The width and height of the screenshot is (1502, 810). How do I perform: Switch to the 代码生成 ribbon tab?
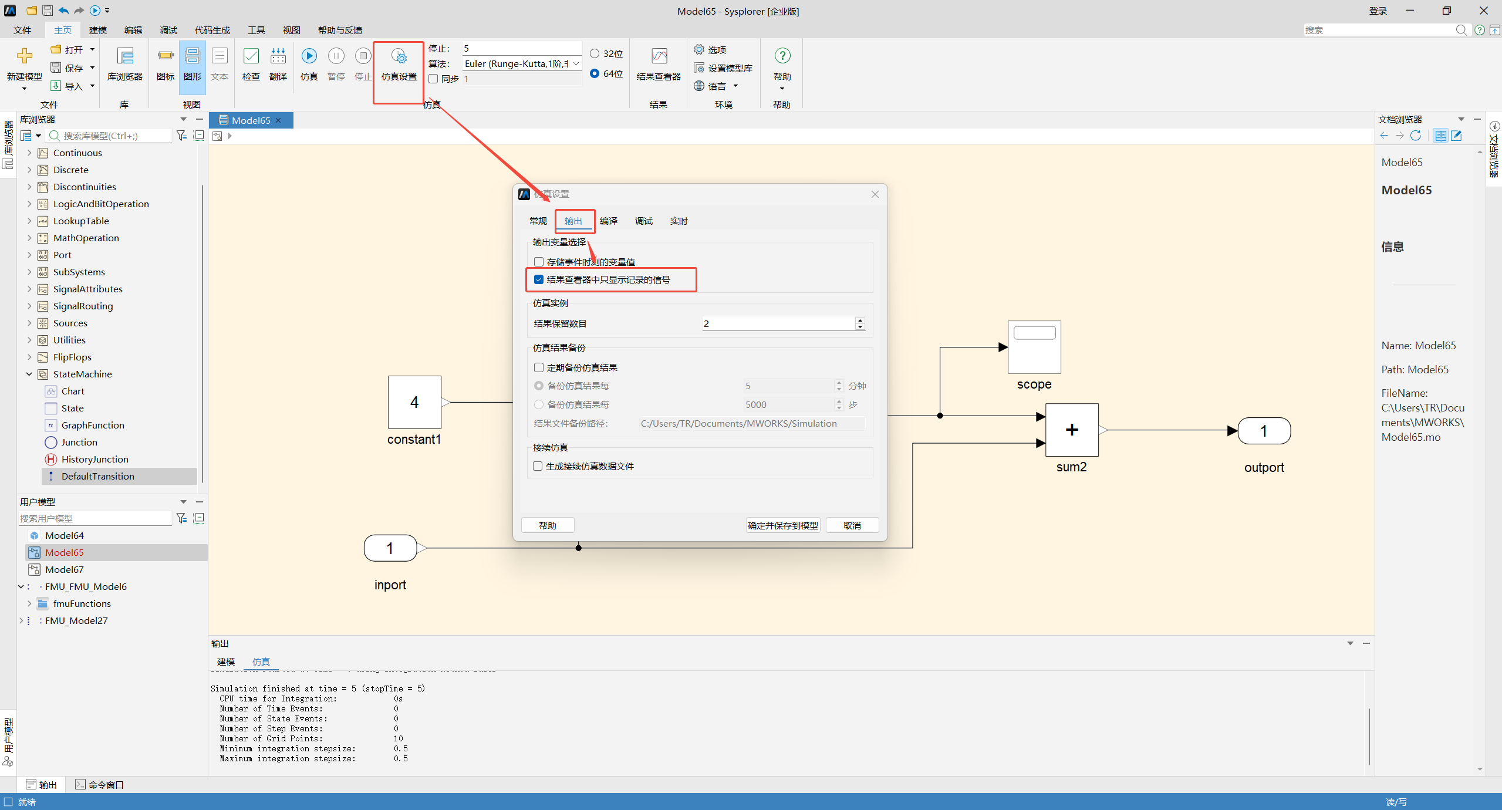[212, 30]
